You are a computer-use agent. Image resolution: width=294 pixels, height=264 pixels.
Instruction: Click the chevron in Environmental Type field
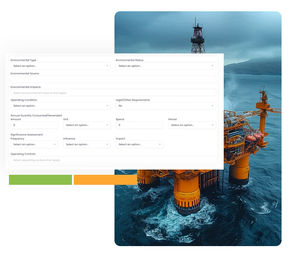click(107, 66)
